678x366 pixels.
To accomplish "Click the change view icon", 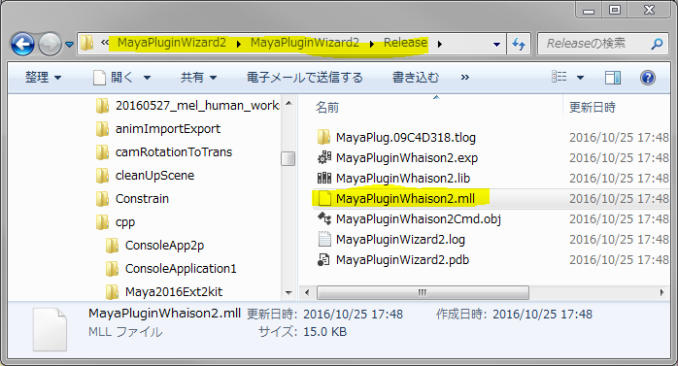I will tap(559, 77).
